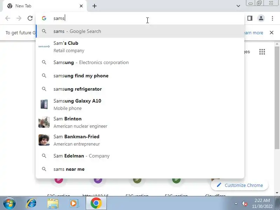Screen dimensions: 280x210
Task: Click the Google G icon in the omnibox
Action: pos(44,18)
